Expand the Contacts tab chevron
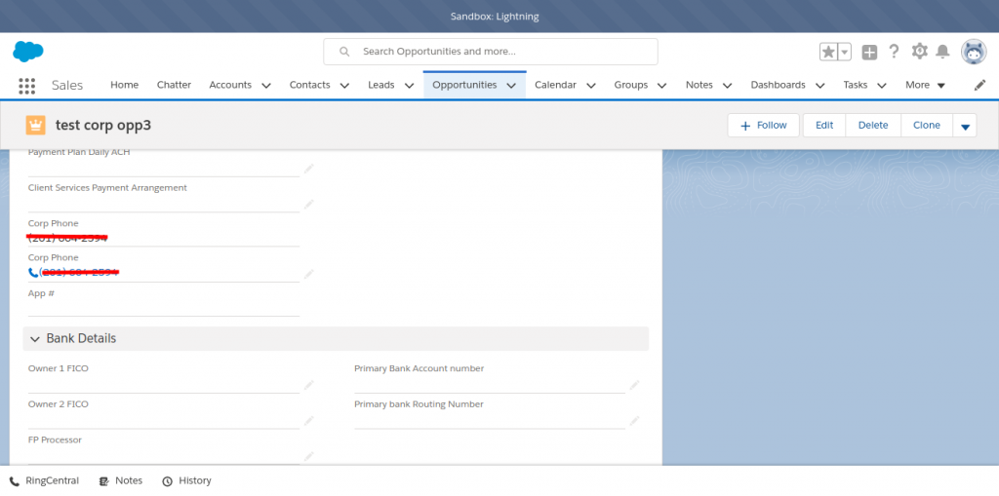The image size is (999, 496). pos(344,86)
